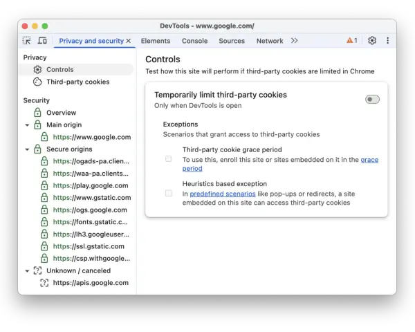Select origin https://ssl.gstatic.com

[89, 246]
